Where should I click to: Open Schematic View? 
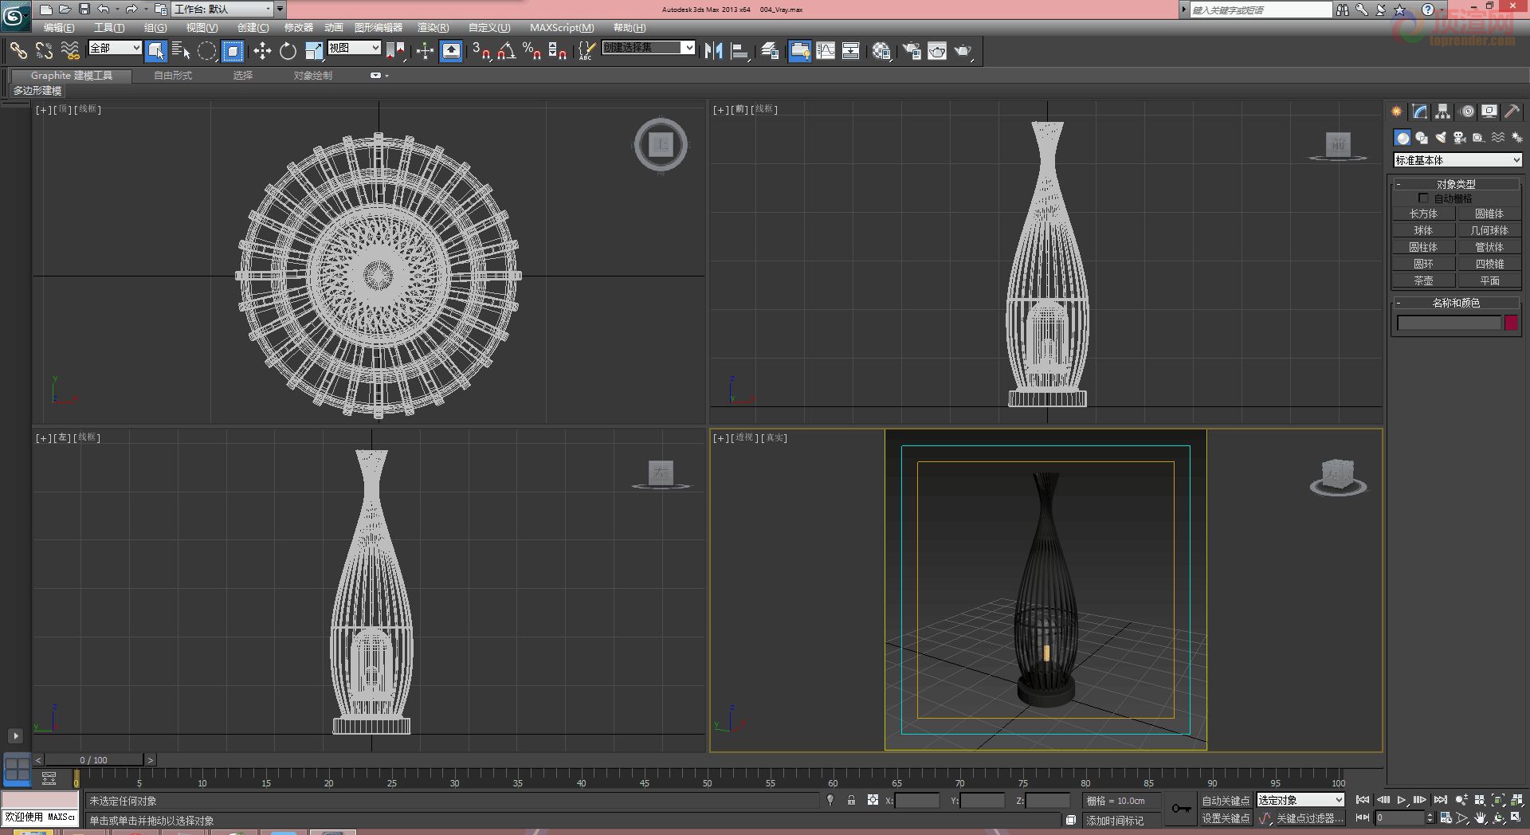pyautogui.click(x=850, y=51)
